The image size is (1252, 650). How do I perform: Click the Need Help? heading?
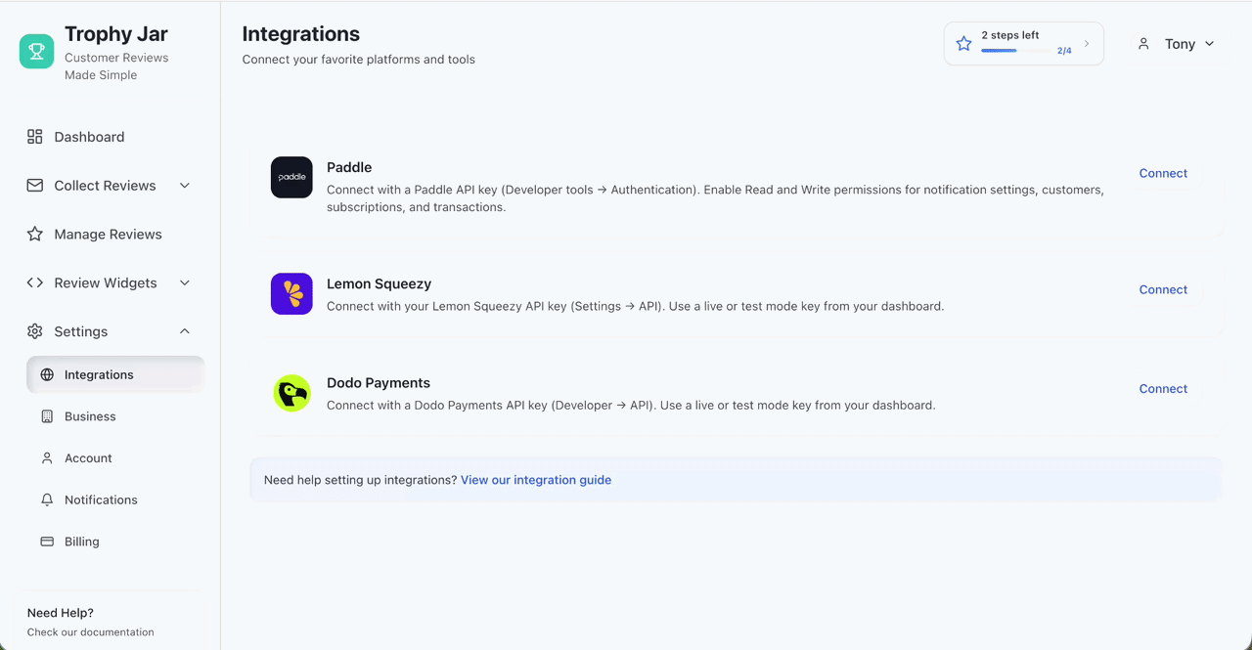point(61,613)
